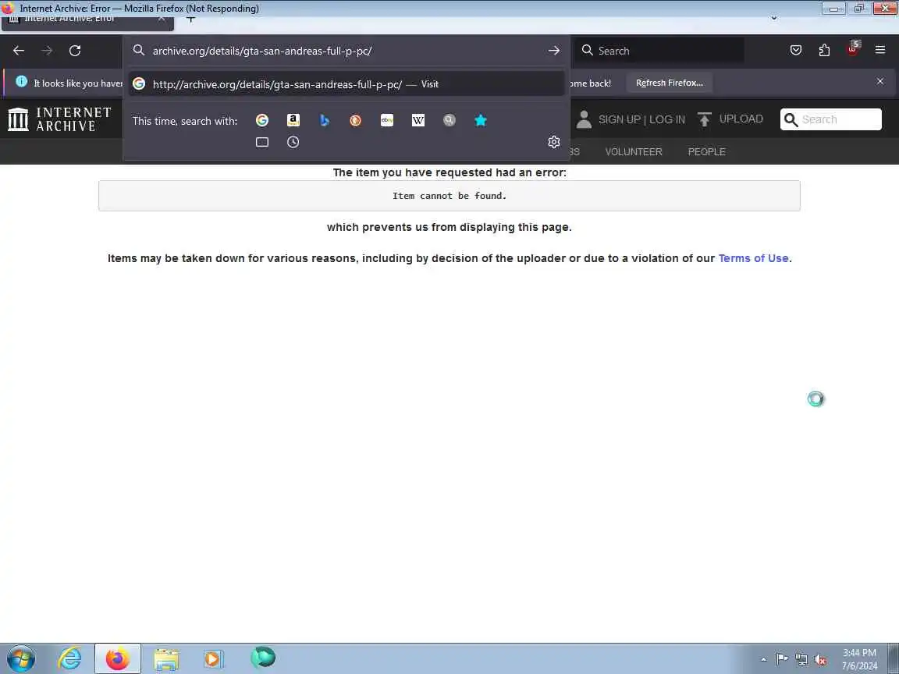Click the go arrow in the address bar

tap(553, 51)
